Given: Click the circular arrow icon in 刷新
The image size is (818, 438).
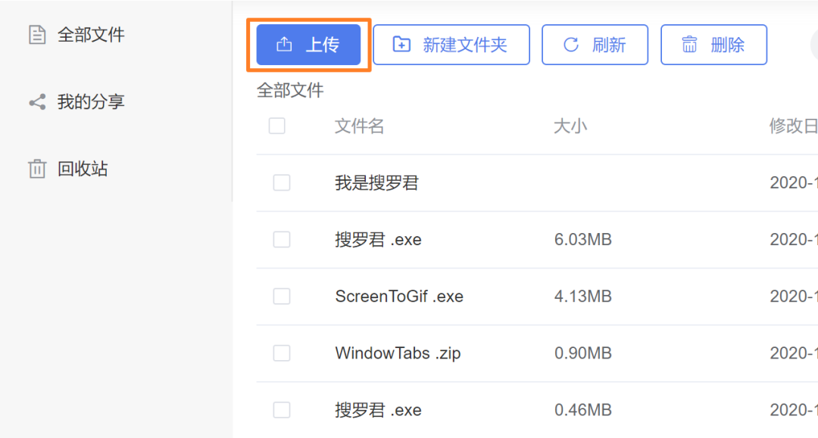Looking at the screenshot, I should [571, 45].
